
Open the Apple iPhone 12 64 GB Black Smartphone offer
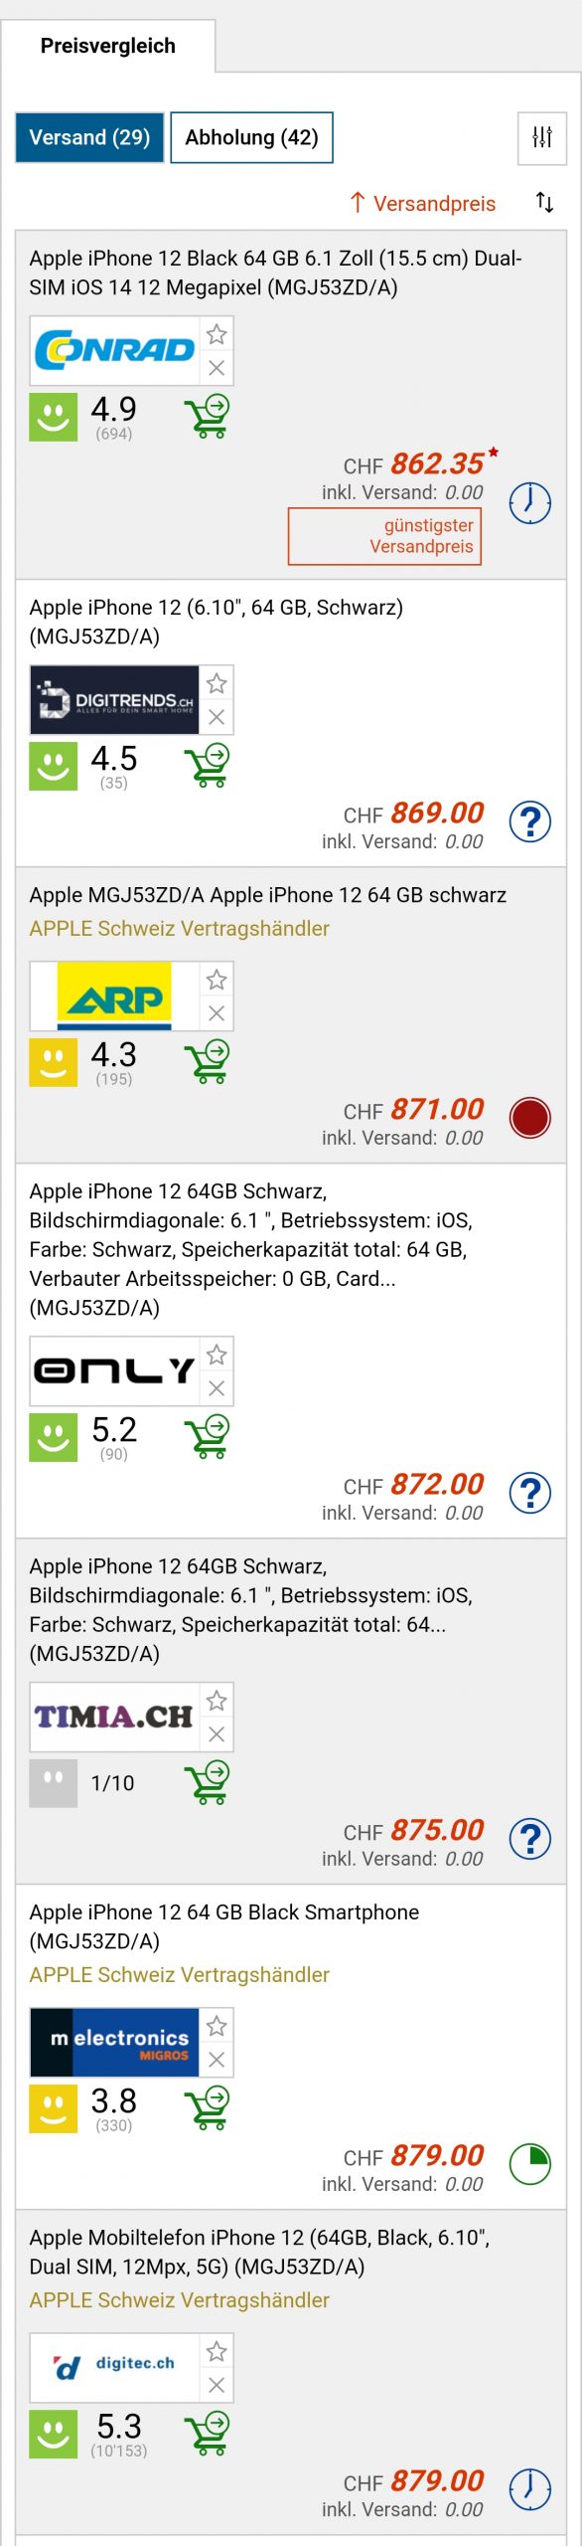point(223,1925)
